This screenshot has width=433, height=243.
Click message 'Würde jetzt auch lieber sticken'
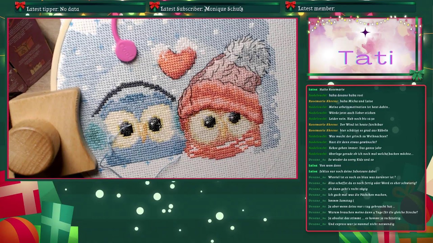352,113
